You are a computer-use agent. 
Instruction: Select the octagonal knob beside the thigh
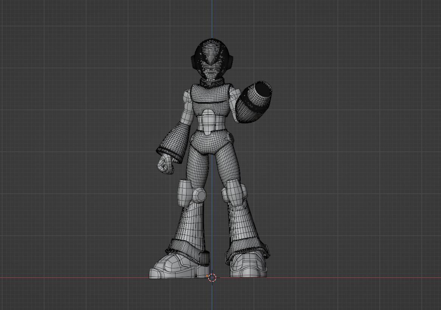pos(200,195)
